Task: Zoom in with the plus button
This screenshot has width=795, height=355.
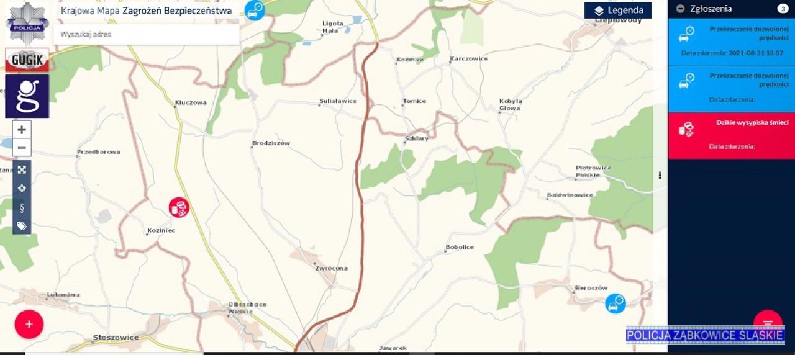Action: [x=22, y=130]
